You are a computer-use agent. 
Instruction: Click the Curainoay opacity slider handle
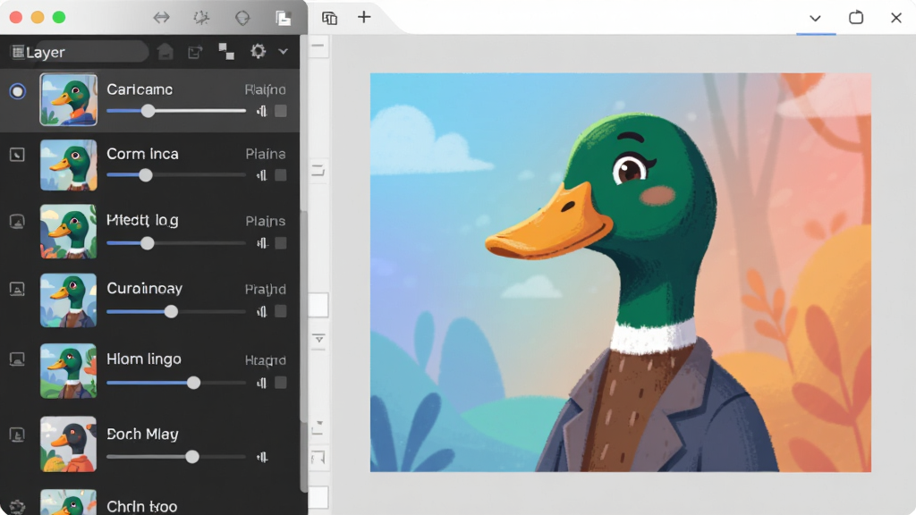tap(171, 312)
